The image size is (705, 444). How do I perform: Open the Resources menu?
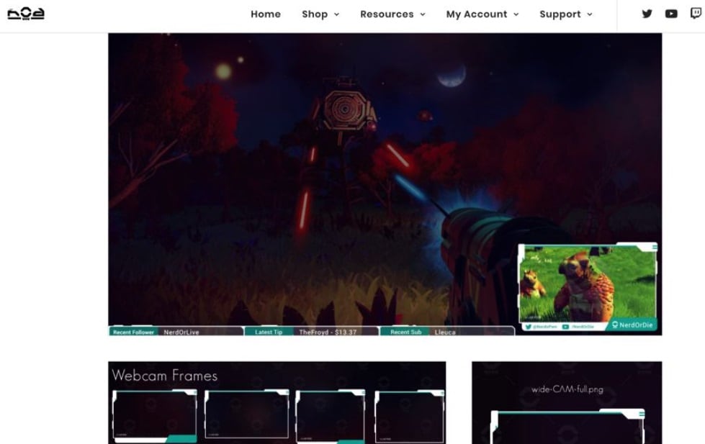coord(392,14)
